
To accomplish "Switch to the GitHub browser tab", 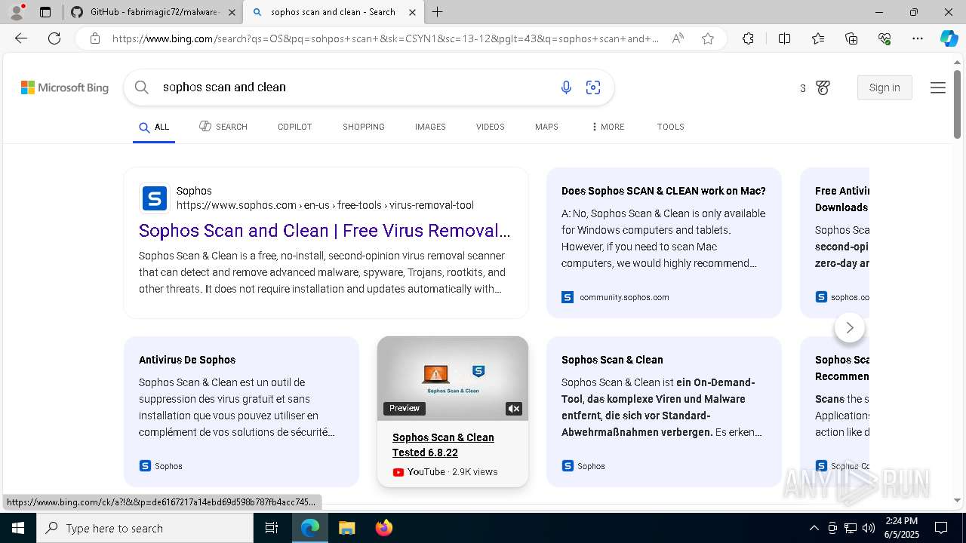I will pyautogui.click(x=153, y=12).
